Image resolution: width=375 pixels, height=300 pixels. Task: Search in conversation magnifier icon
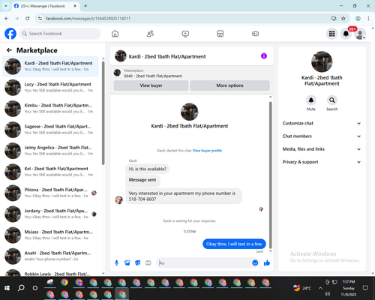click(x=332, y=100)
